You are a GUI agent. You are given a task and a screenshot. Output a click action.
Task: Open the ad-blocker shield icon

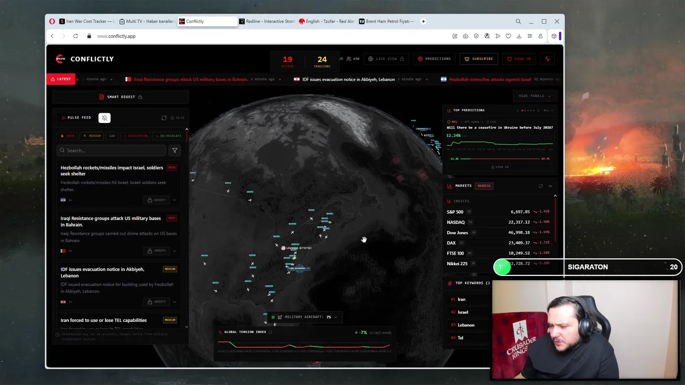[476, 36]
